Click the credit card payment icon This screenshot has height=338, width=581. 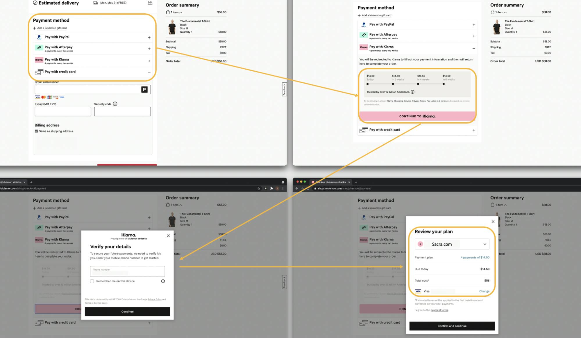(x=39, y=72)
